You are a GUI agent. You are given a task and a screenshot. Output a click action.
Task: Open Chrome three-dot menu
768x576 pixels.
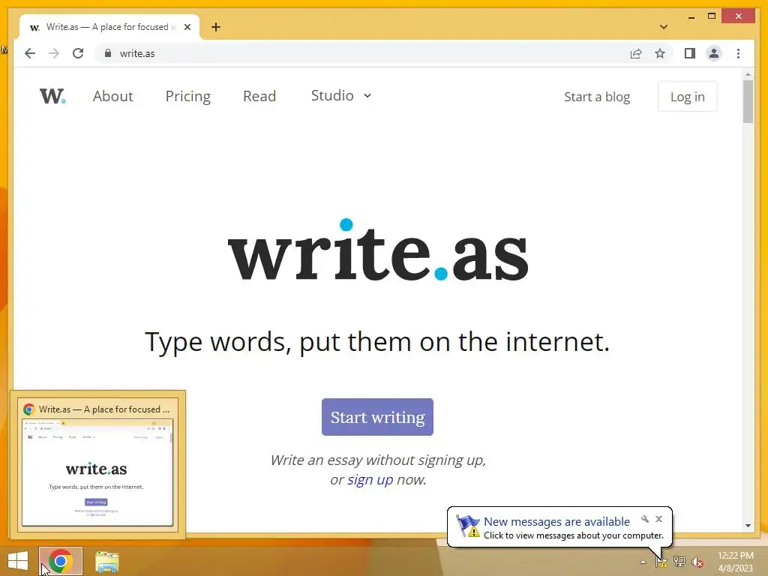coord(738,53)
